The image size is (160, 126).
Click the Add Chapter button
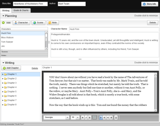coord(11,68)
